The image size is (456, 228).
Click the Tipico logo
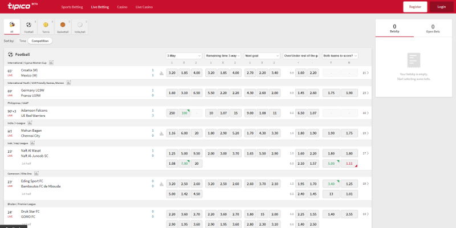click(22, 6)
